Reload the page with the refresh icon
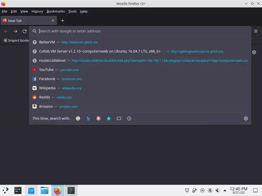The width and height of the screenshot is (262, 196). (x=25, y=31)
